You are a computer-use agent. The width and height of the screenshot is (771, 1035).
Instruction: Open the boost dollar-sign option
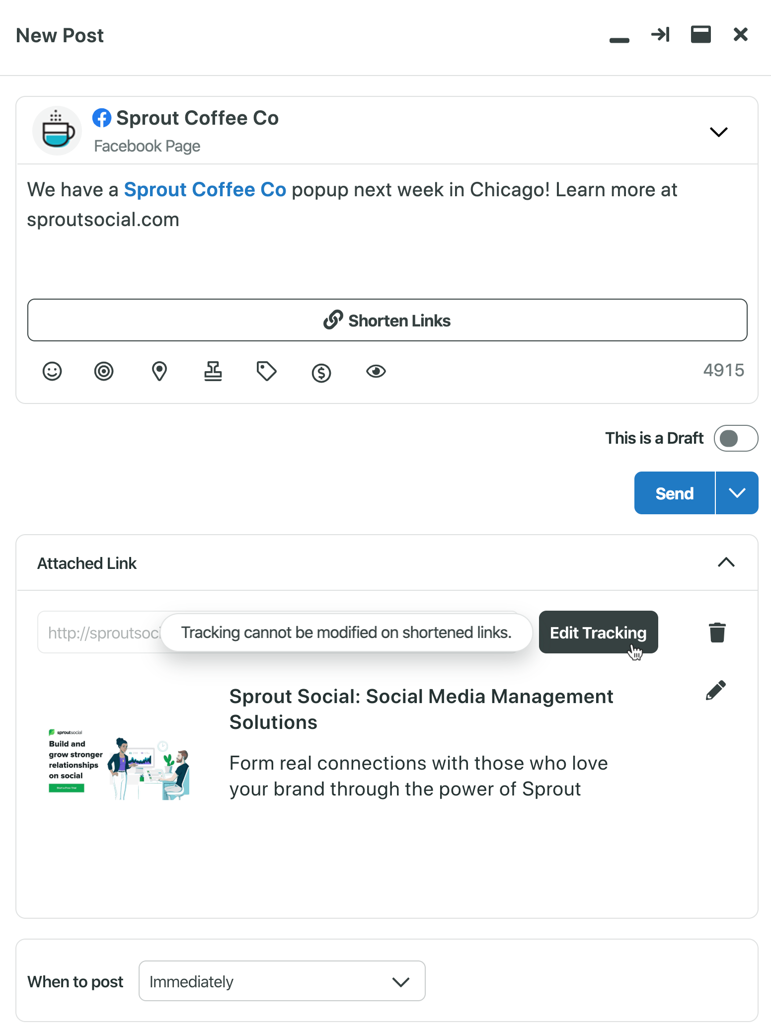(x=321, y=373)
